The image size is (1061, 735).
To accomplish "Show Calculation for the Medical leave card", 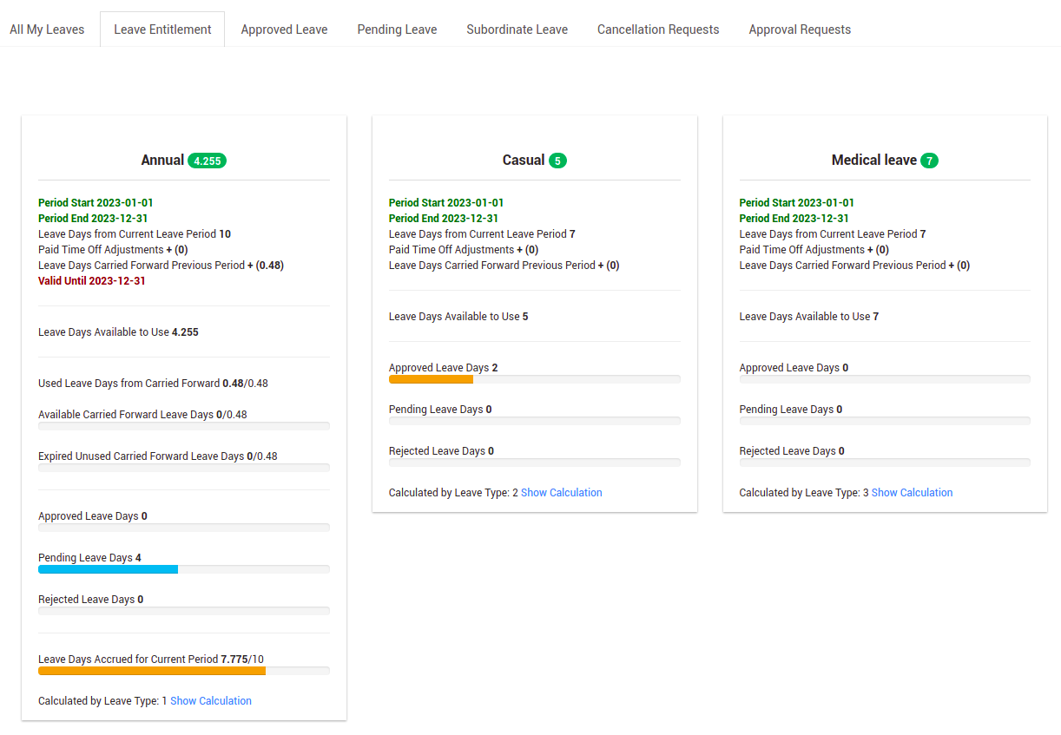I will (912, 493).
